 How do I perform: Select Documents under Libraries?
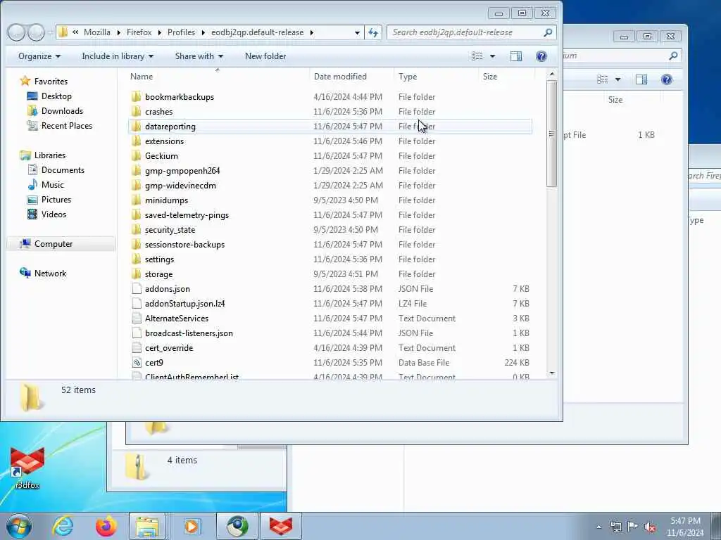(63, 170)
